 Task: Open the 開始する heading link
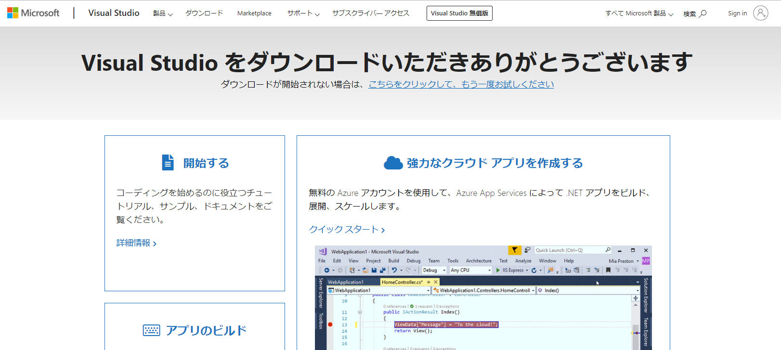206,163
